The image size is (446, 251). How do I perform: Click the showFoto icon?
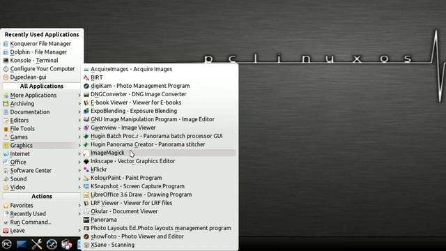[x=86, y=236]
